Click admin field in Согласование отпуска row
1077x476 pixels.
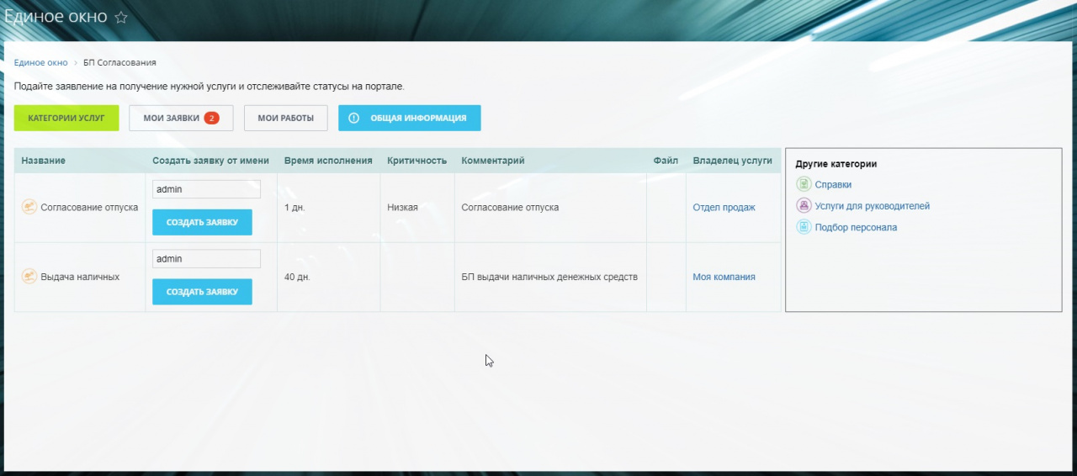pyautogui.click(x=206, y=189)
